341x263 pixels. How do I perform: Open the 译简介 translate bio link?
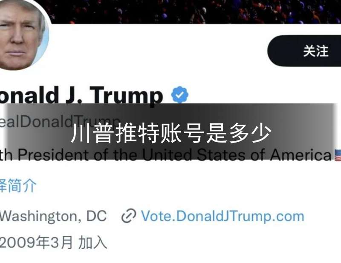tap(18, 186)
